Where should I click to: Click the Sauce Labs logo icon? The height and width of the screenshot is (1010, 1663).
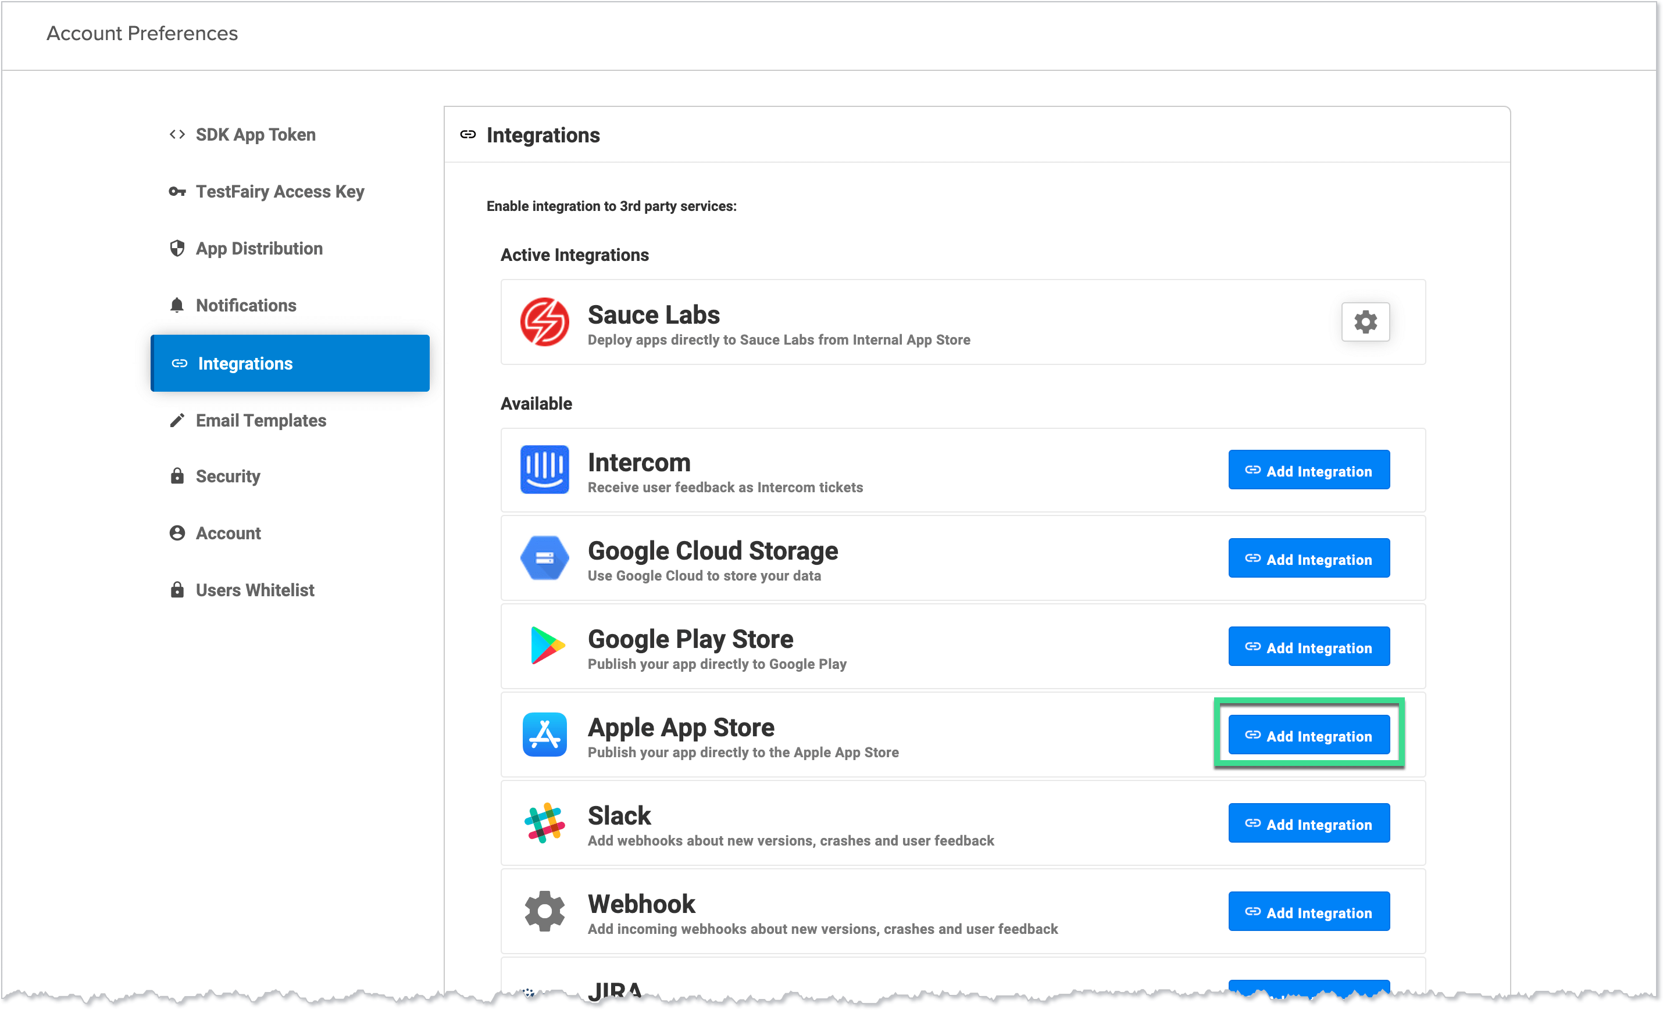pos(544,322)
